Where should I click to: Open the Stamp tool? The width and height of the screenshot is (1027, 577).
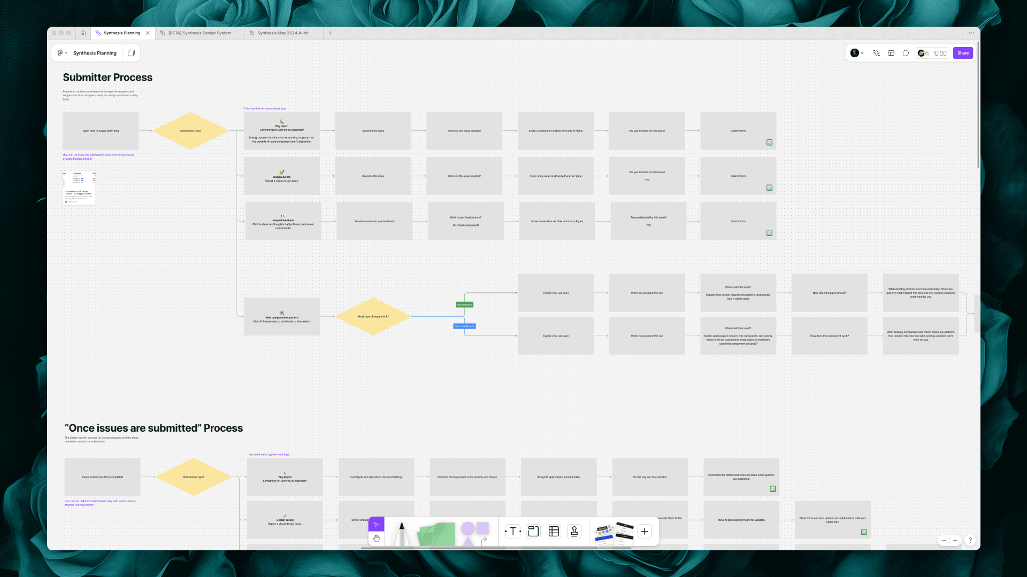pyautogui.click(x=574, y=531)
